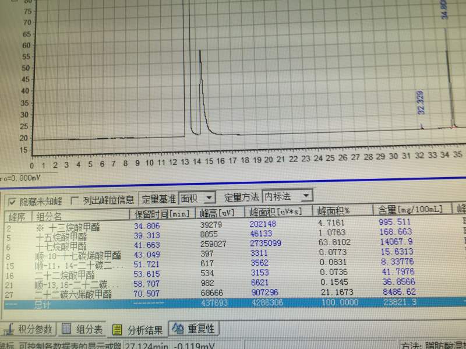Click total content value 23821.3
Image resolution: width=466 pixels, height=349 pixels.
point(400,302)
